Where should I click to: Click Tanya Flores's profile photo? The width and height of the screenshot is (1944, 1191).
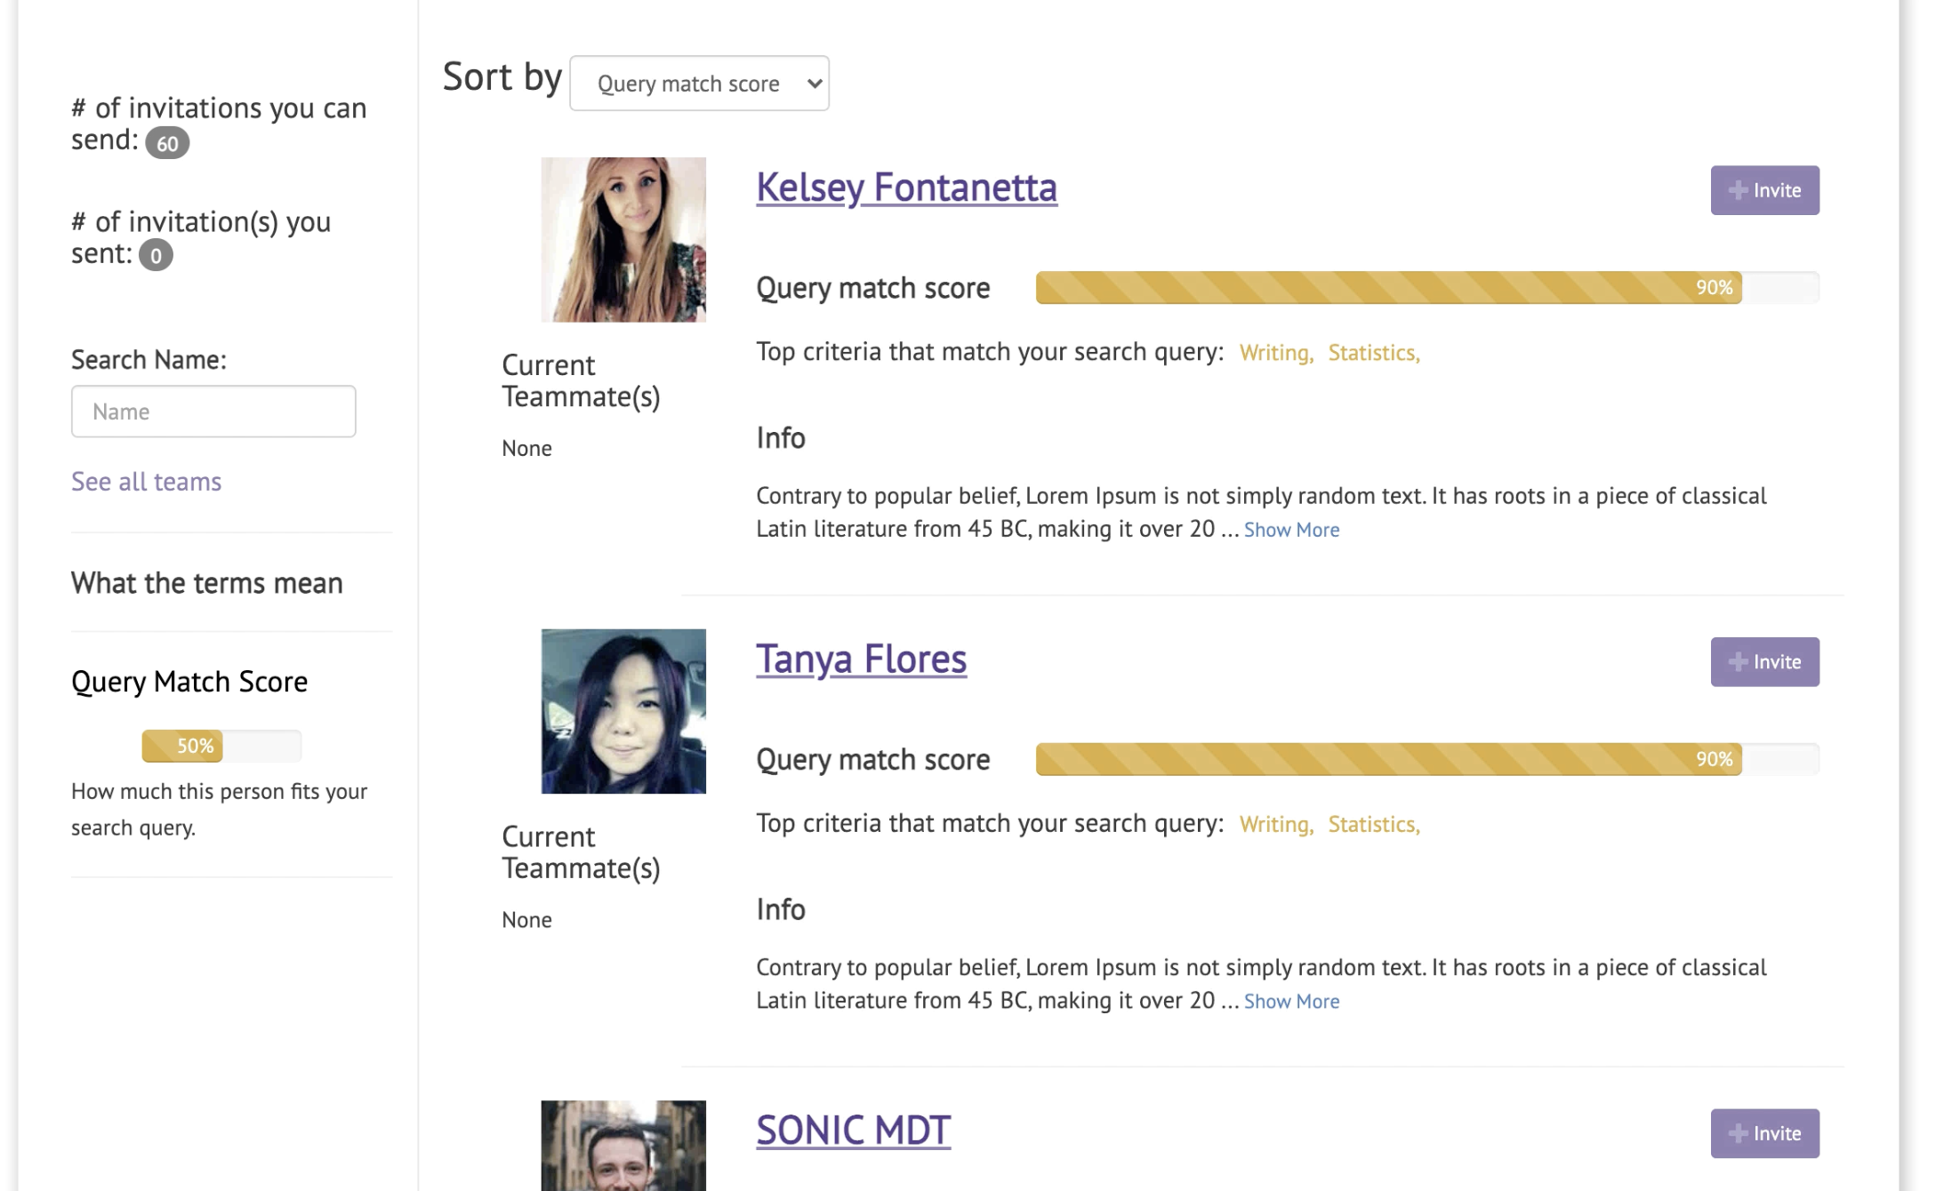[x=623, y=711]
